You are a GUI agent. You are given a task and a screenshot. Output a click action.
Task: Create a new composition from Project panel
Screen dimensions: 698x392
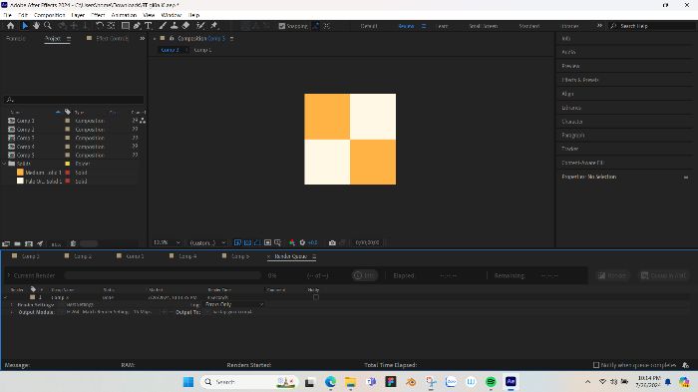(x=29, y=243)
